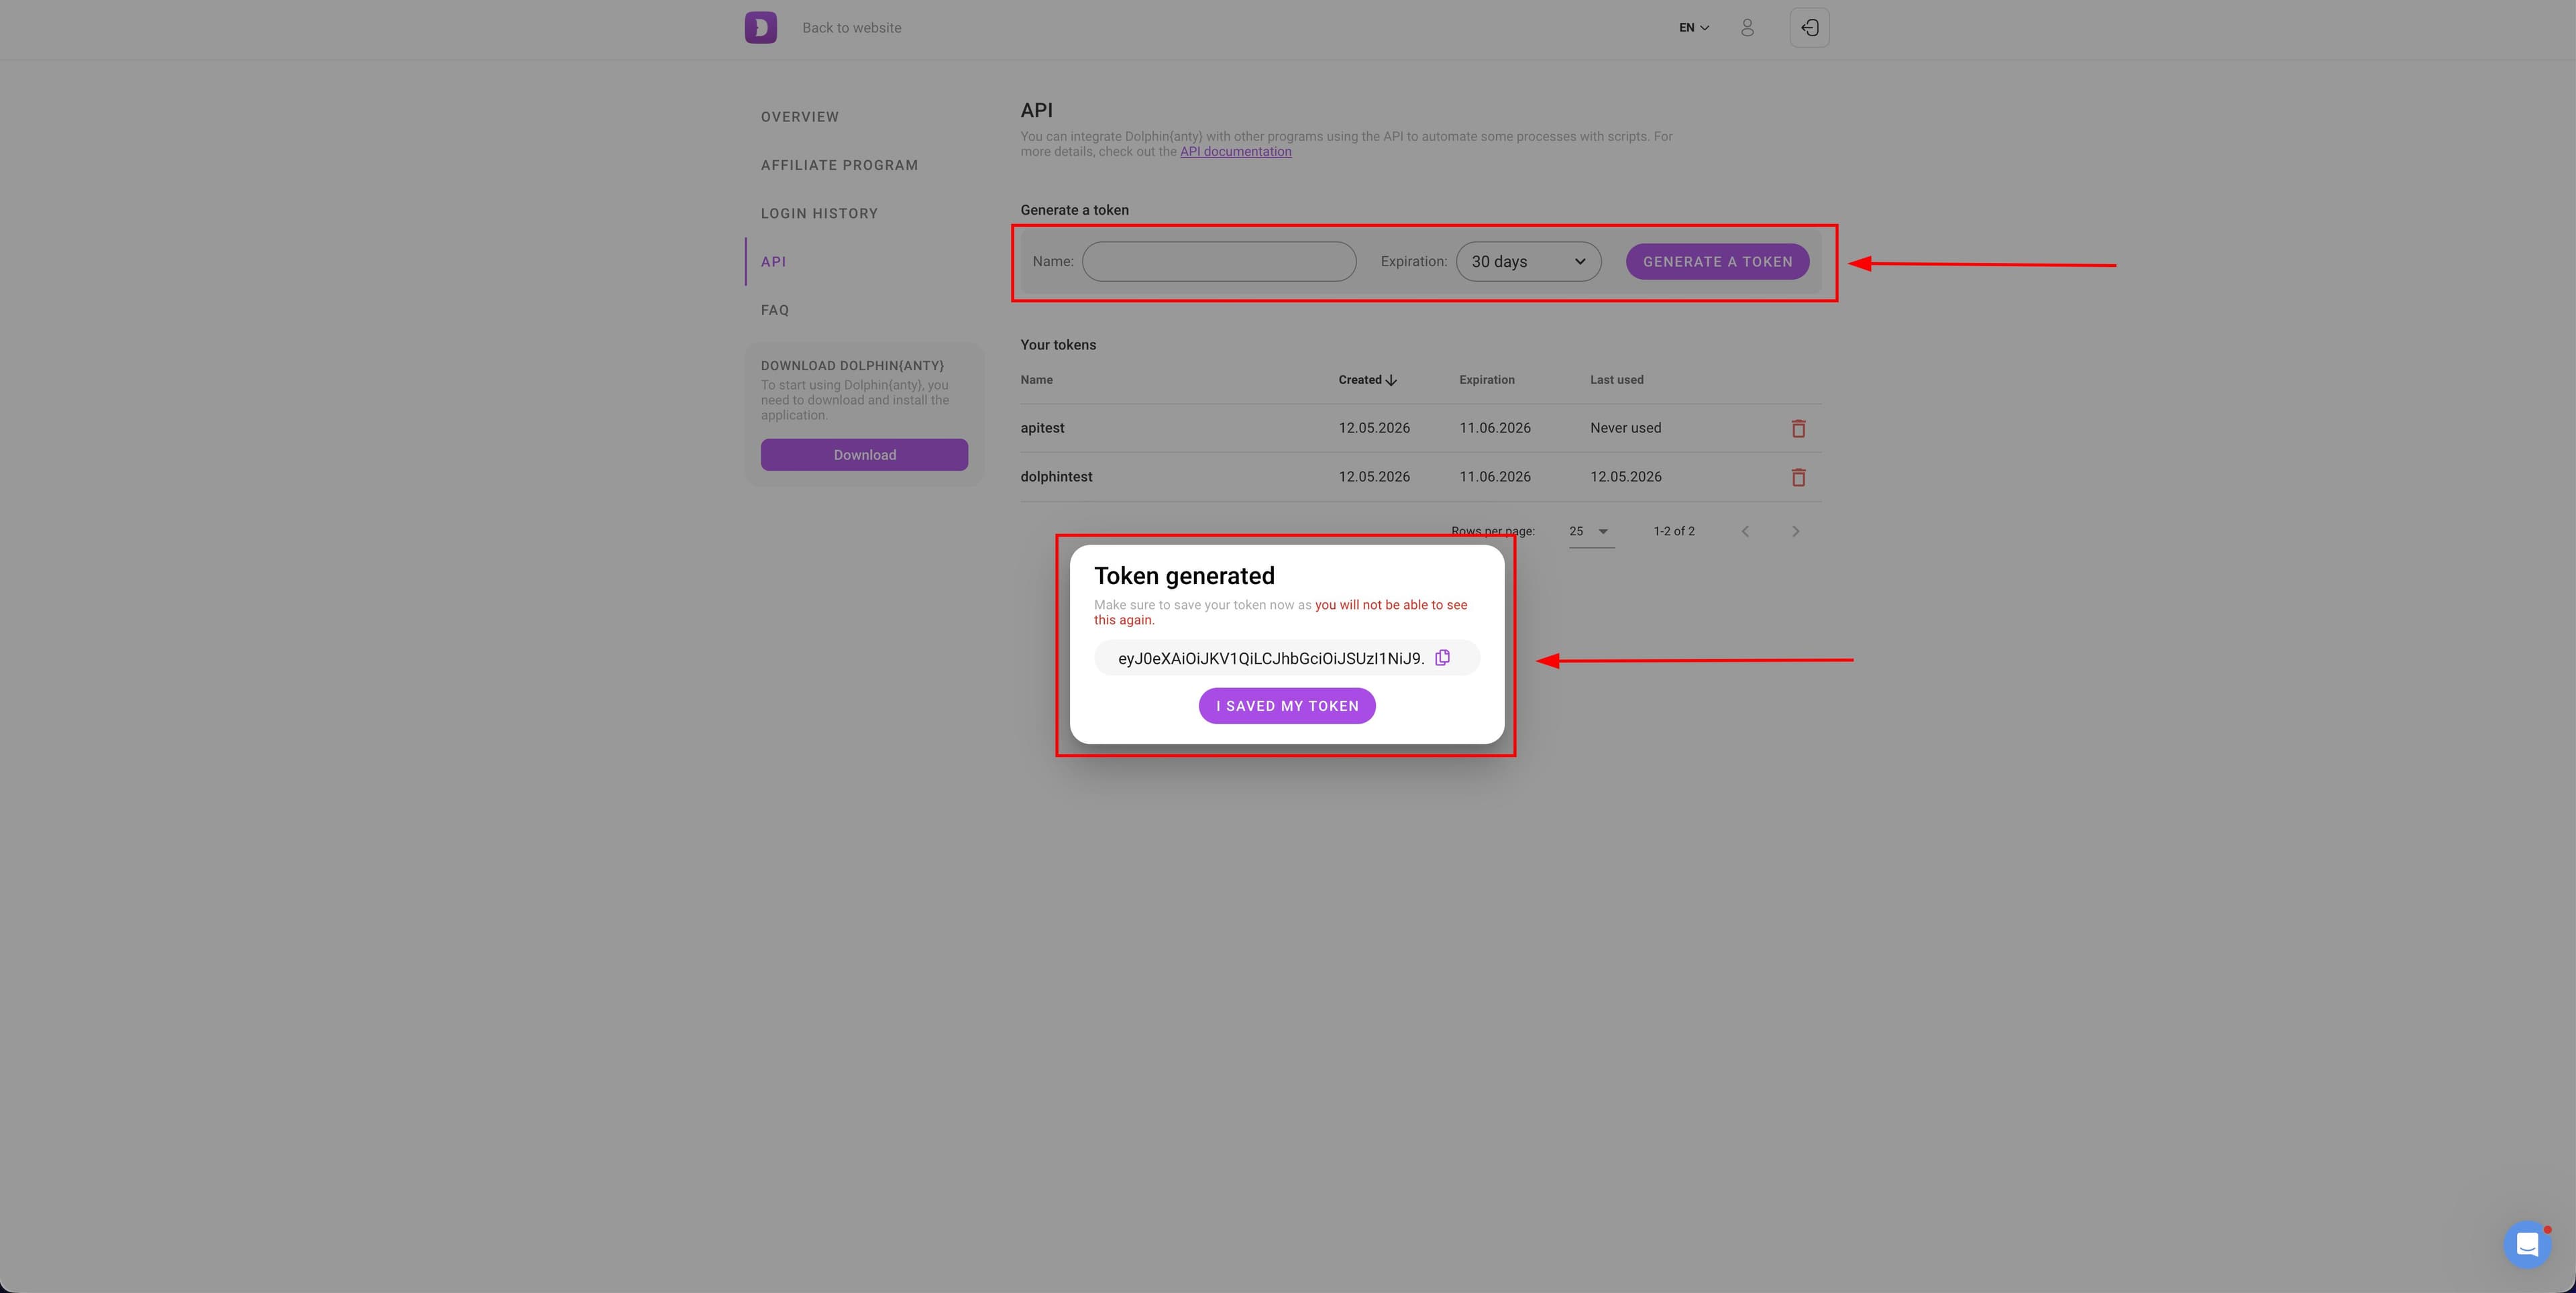Copy the generated token with the copy icon
The height and width of the screenshot is (1293, 2576).
[1442, 657]
